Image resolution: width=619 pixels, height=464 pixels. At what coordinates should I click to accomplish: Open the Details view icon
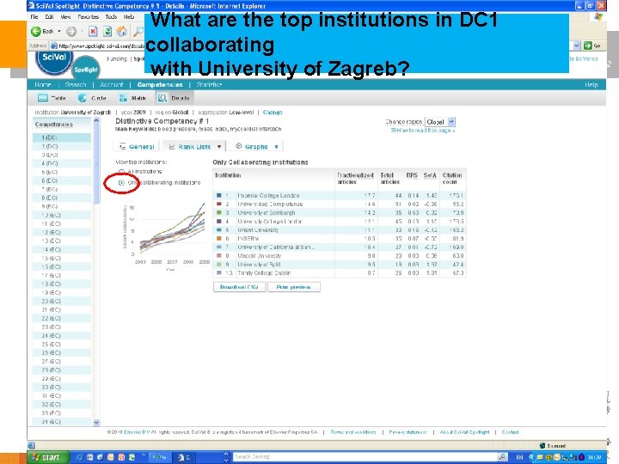pyautogui.click(x=162, y=98)
